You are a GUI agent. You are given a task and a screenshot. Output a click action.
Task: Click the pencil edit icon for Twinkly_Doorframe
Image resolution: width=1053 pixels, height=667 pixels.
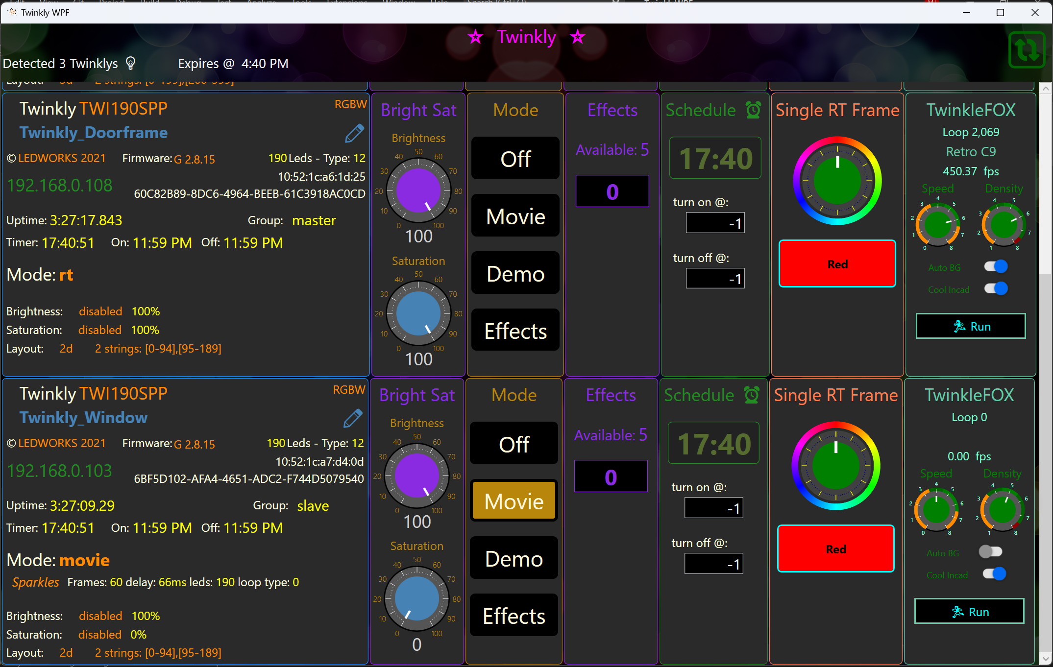click(354, 133)
